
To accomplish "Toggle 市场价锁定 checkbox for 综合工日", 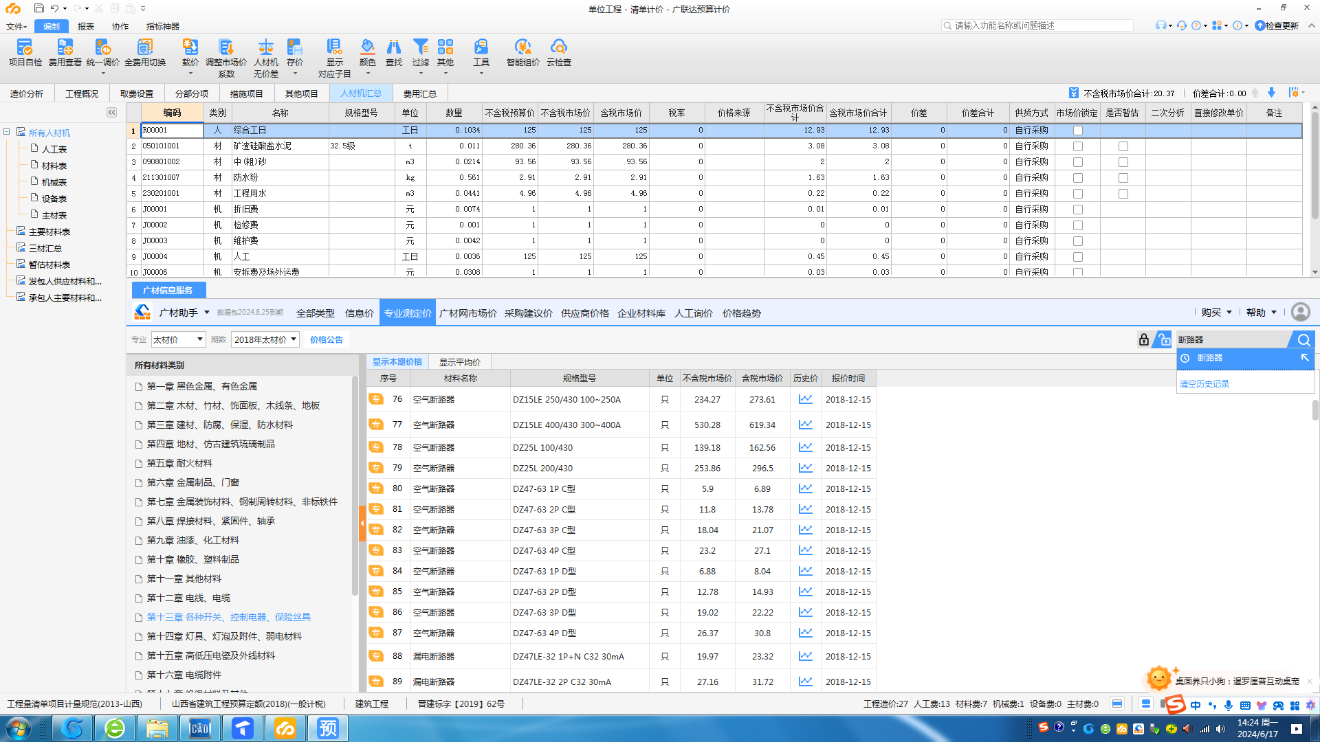I will (x=1078, y=131).
